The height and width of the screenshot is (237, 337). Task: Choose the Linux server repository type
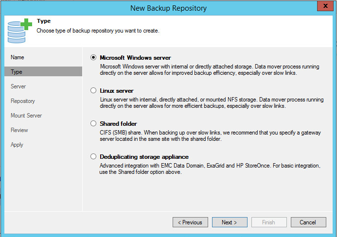pos(93,91)
